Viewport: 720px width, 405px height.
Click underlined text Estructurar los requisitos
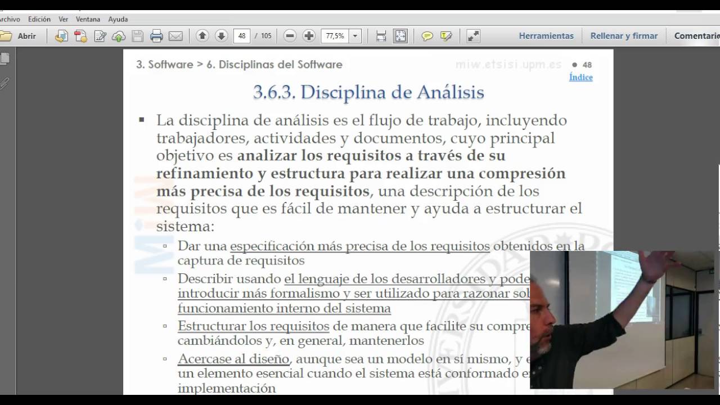click(x=253, y=326)
